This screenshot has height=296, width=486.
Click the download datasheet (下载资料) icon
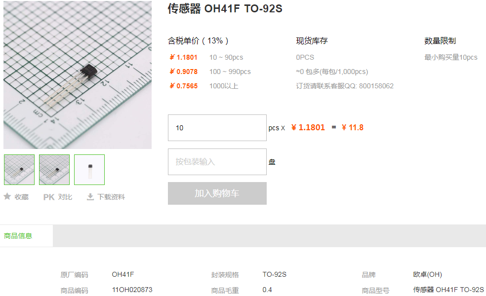90,197
